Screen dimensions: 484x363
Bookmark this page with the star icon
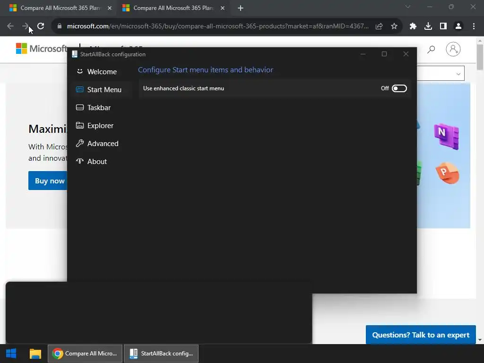pos(394,26)
